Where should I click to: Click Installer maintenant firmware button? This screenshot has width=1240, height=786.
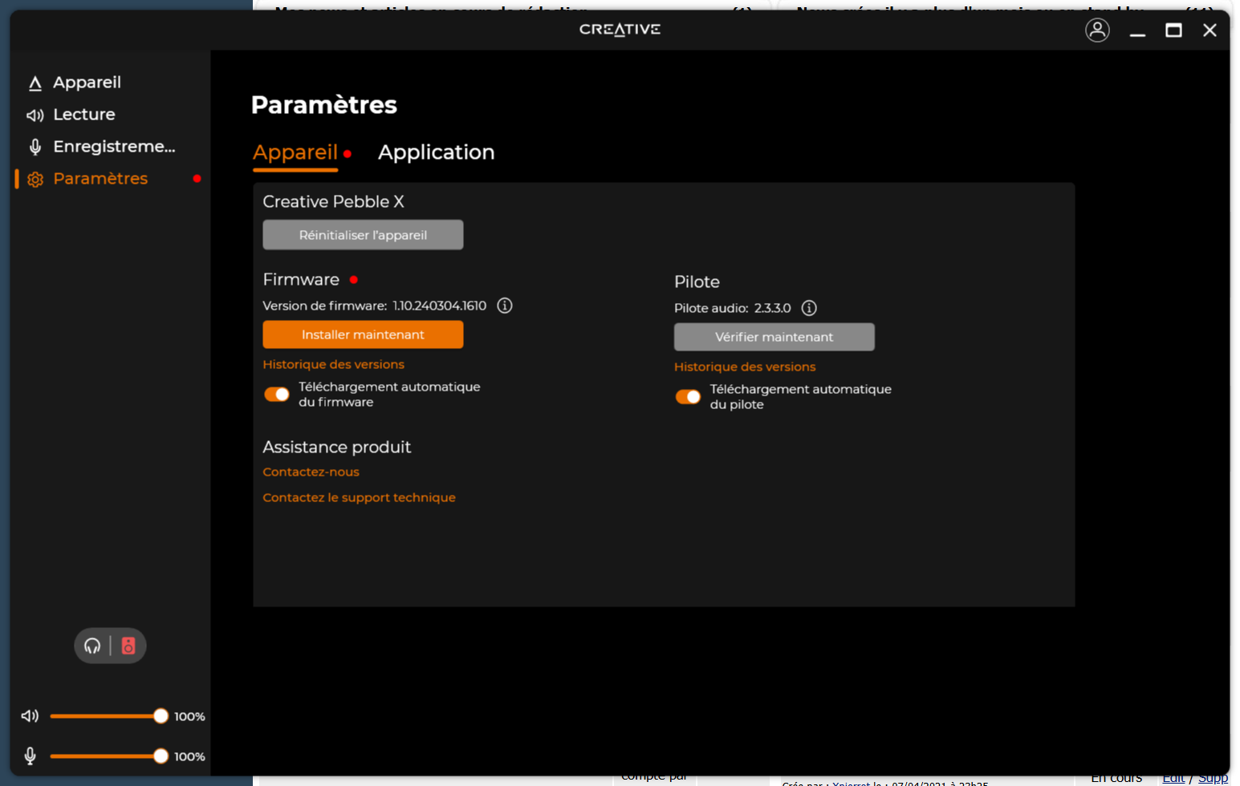(x=363, y=334)
